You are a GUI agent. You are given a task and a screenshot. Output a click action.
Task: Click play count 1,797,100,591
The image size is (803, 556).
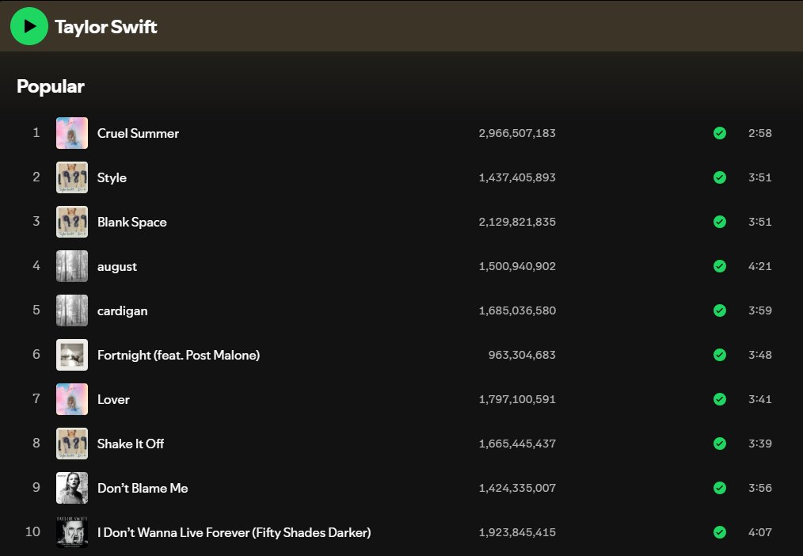517,399
